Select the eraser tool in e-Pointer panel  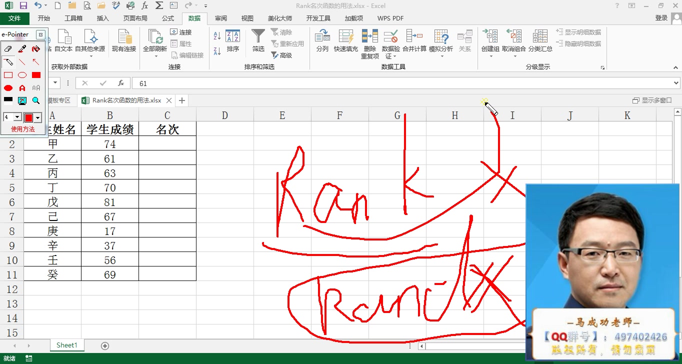[x=8, y=48]
